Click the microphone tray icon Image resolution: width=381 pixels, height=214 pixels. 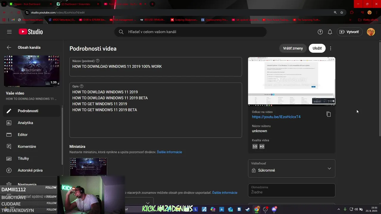345,209
